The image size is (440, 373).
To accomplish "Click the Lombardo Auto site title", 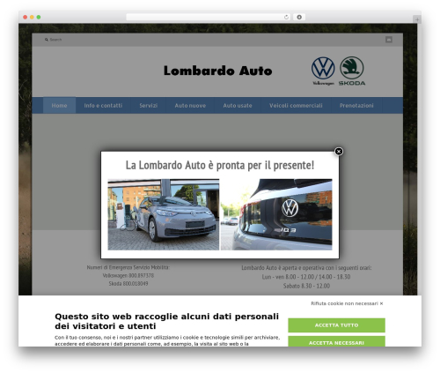I will (x=218, y=71).
